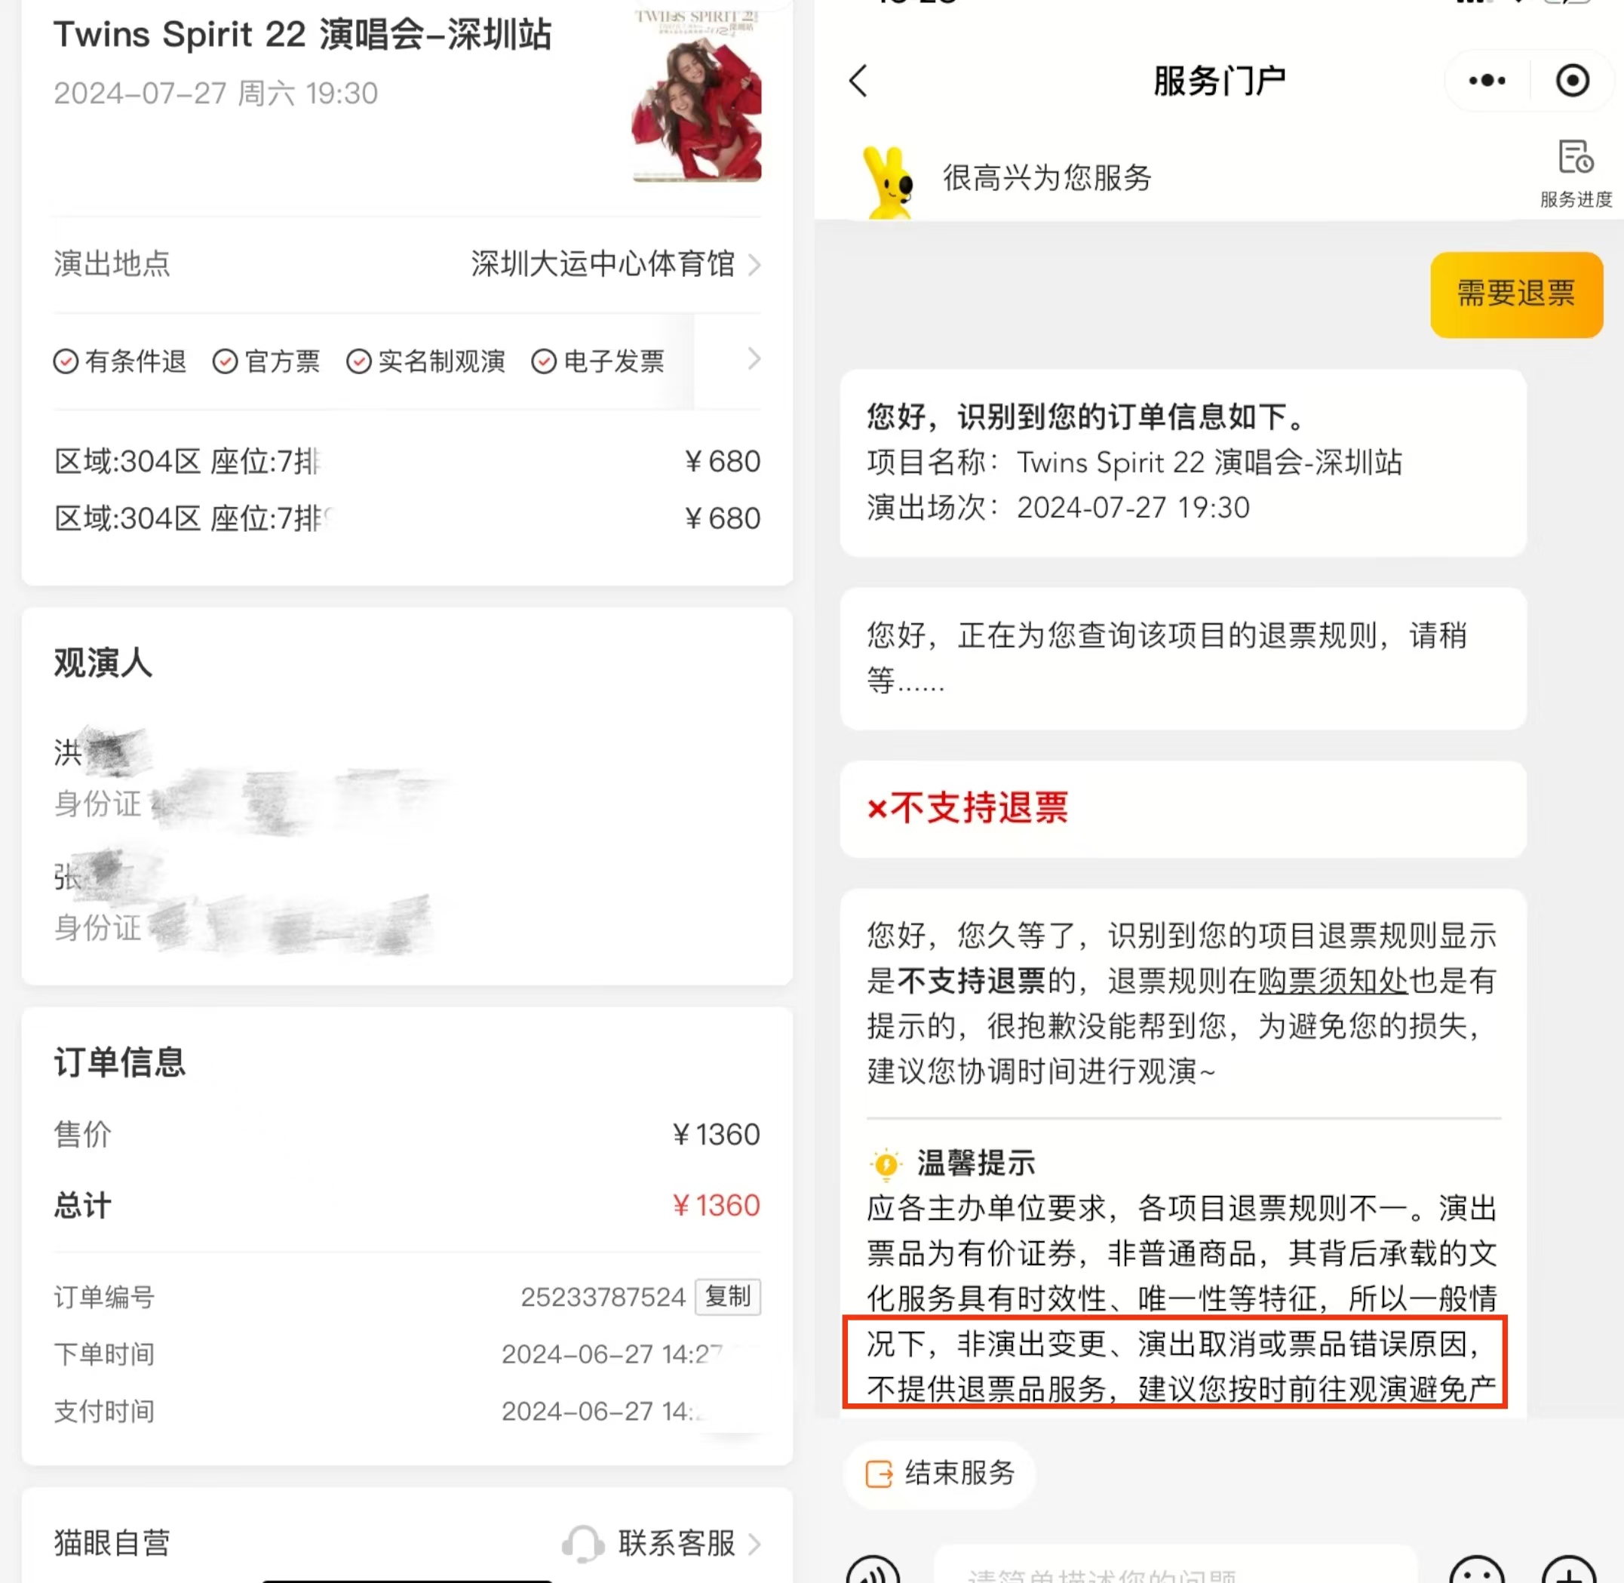Tap the 实名制观演 check tag
This screenshot has width=1624, height=1583.
click(426, 361)
